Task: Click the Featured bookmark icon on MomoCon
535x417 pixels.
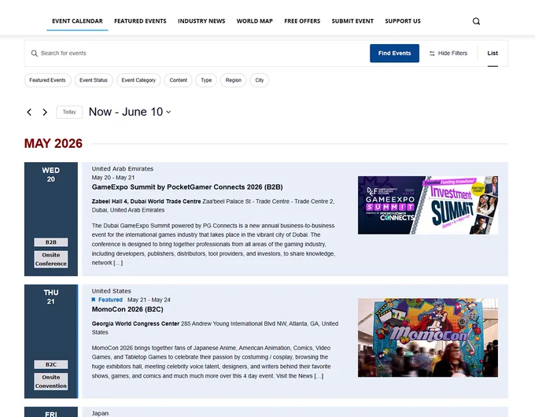Action: [x=94, y=300]
